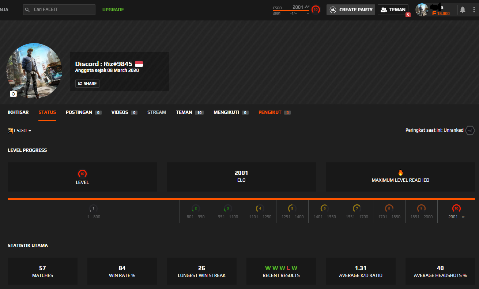The image size is (479, 289).
Task: Click the header user avatar
Action: tap(422, 10)
